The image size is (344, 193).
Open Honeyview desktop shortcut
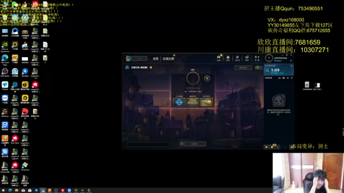pyautogui.click(x=25, y=166)
